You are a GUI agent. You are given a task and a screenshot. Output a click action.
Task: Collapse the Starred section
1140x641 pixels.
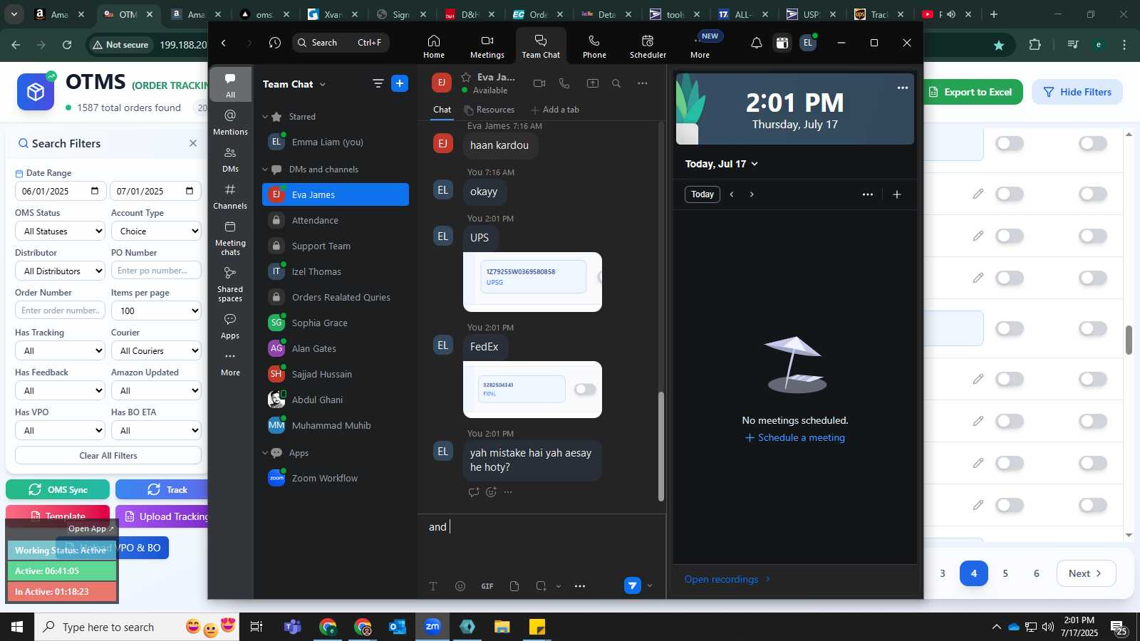click(x=265, y=117)
